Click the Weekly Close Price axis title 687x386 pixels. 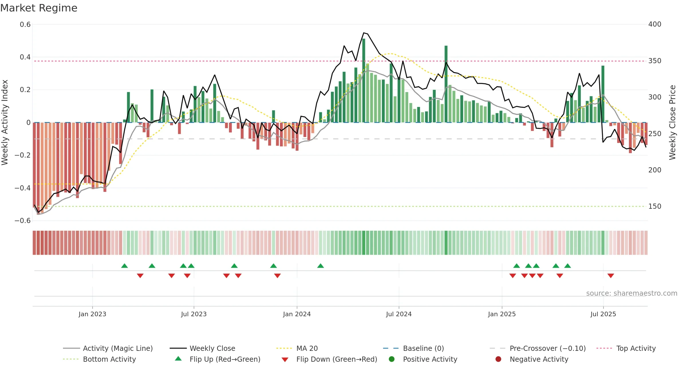(672, 122)
